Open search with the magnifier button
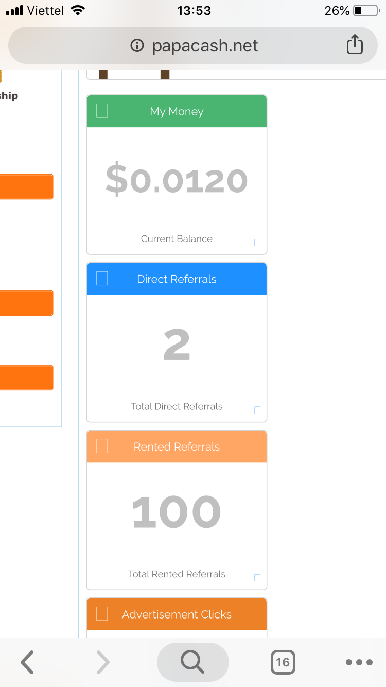 (192, 662)
